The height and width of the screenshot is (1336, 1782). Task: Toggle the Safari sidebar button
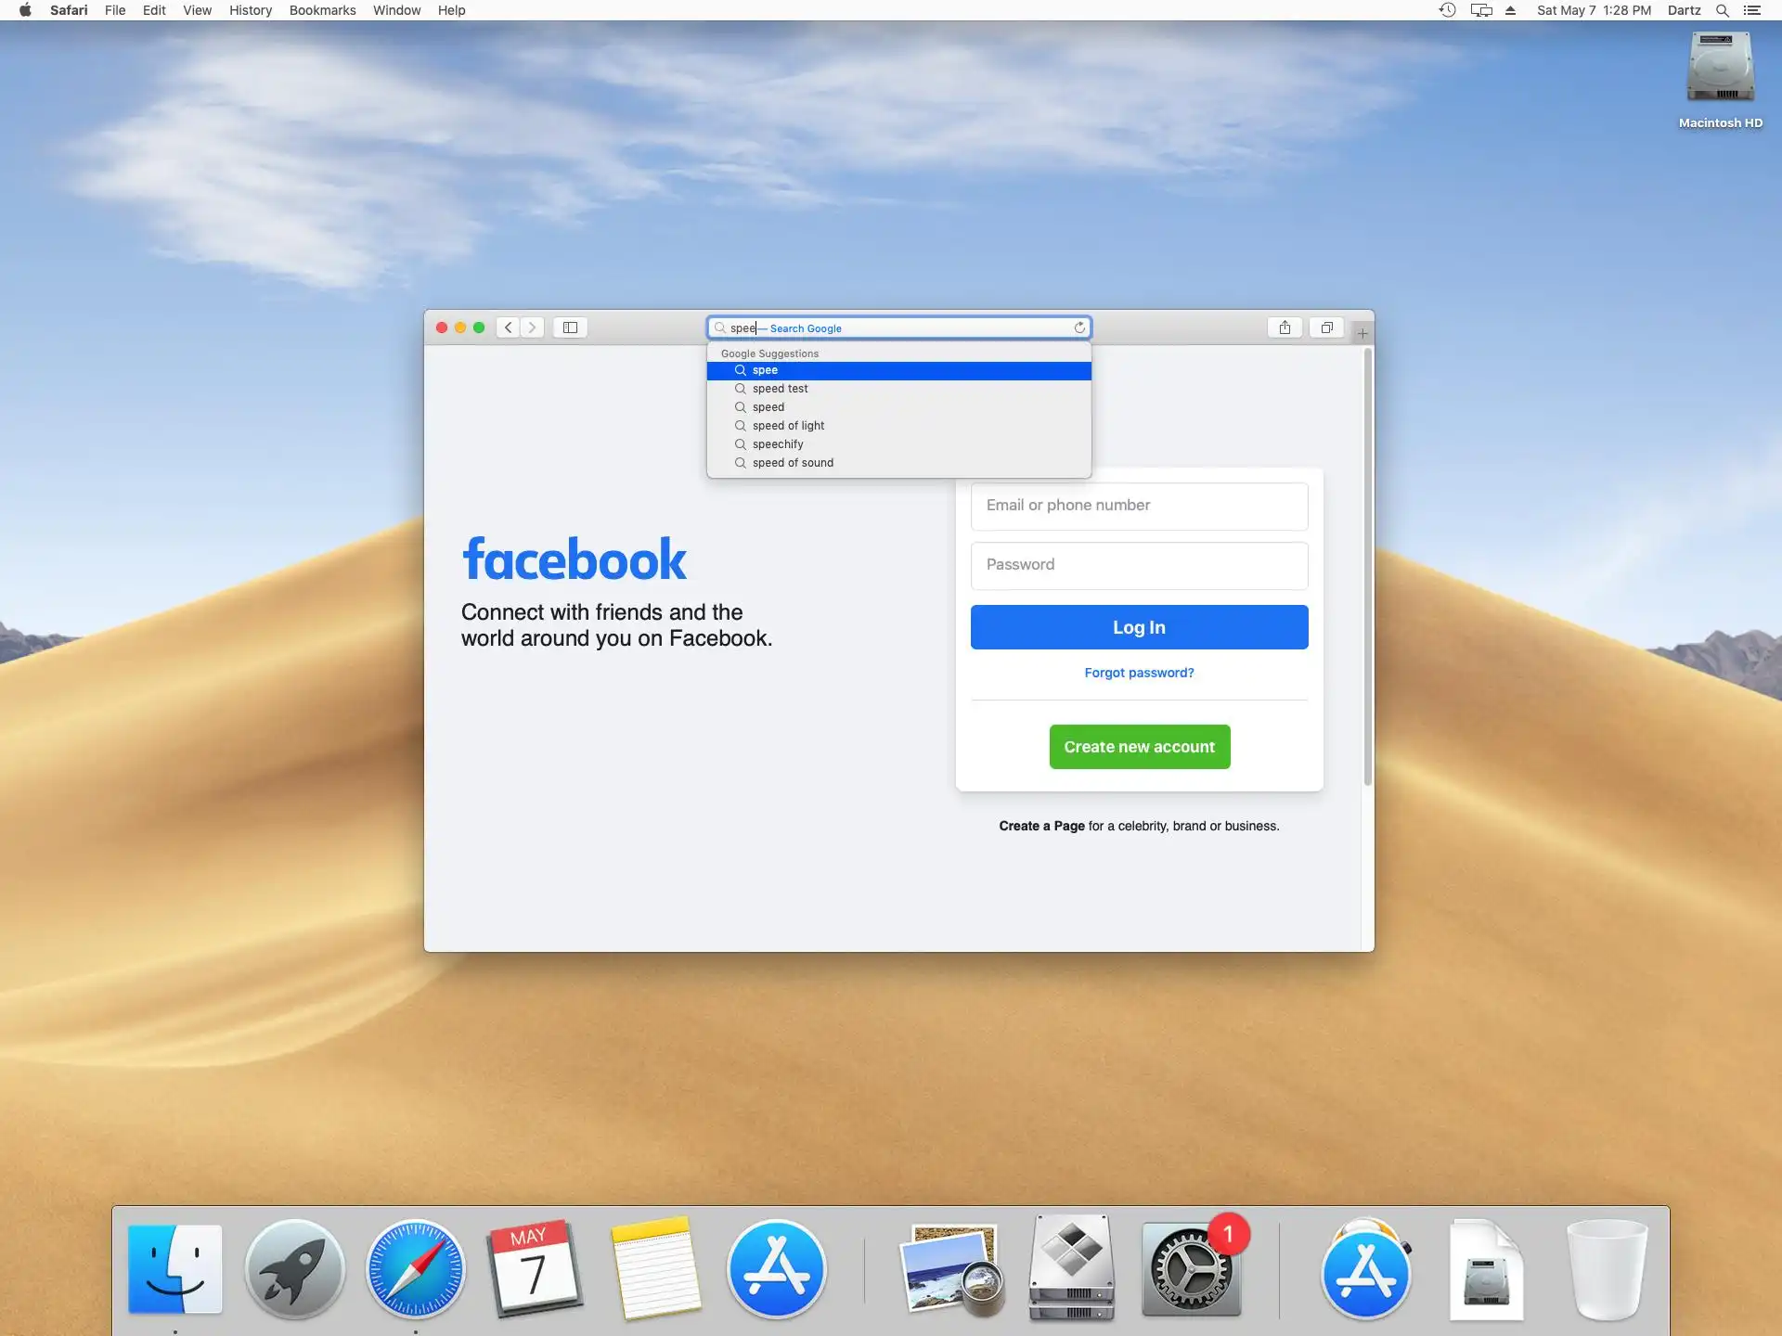point(570,328)
